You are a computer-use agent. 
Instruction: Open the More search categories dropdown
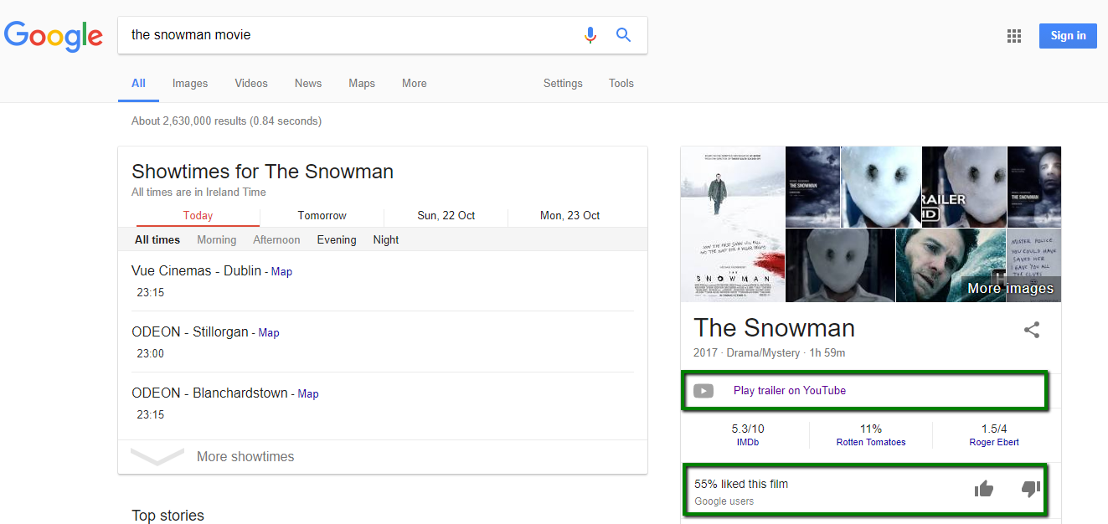[x=414, y=83]
